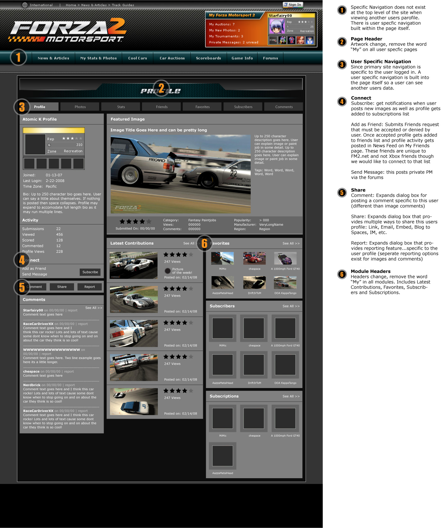Open the Forums menu
This screenshot has width=442, height=528.
pos(270,58)
